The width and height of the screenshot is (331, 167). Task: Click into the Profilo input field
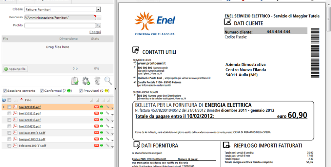pyautogui.click(x=60, y=26)
